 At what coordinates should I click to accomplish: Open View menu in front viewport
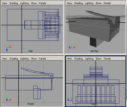[5, 59]
